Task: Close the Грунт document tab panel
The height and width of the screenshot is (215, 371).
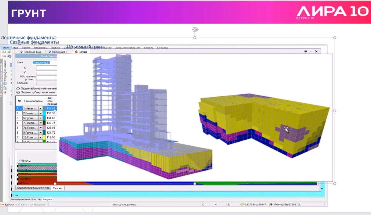Action: (x=316, y=52)
